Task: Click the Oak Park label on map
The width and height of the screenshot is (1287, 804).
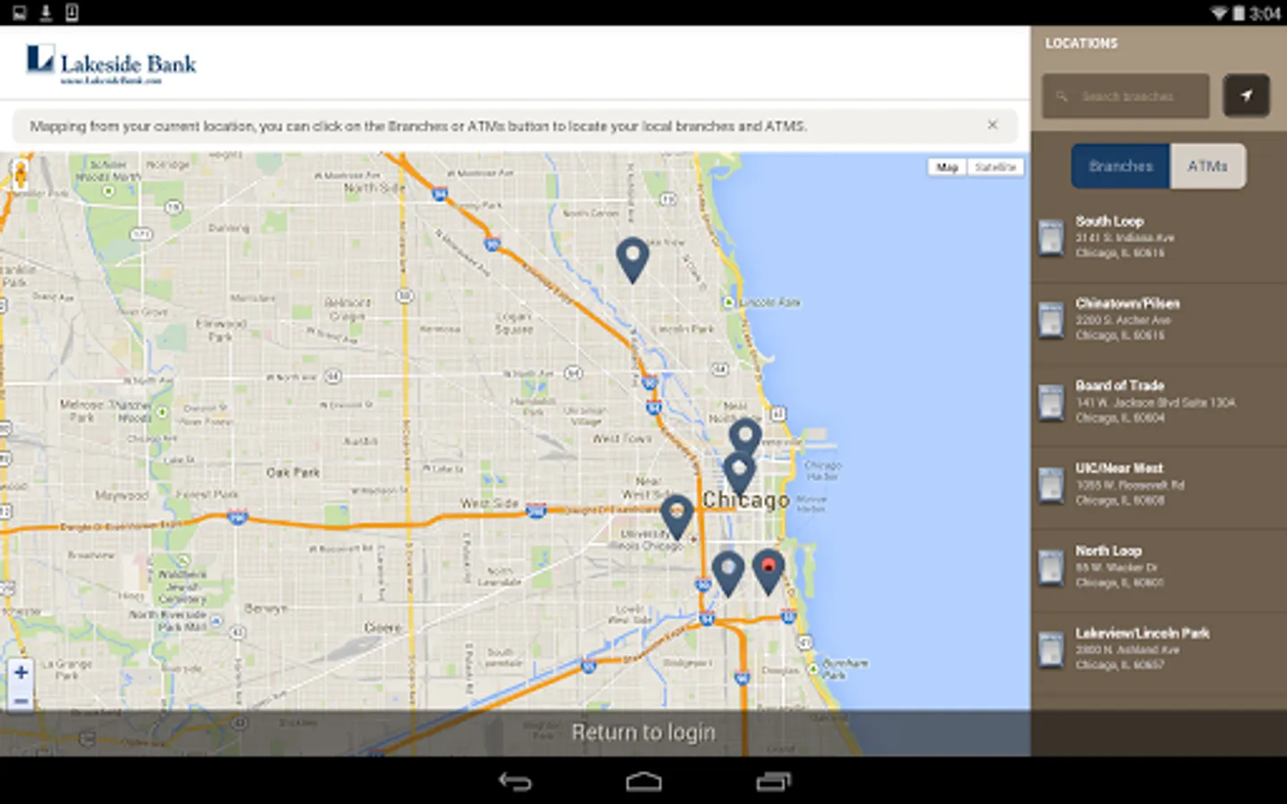Action: tap(293, 472)
